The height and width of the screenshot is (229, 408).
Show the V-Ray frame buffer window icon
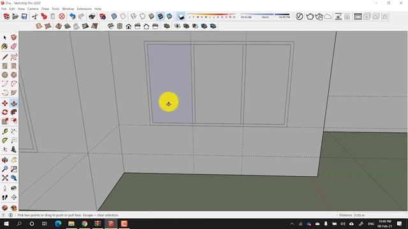click(358, 17)
